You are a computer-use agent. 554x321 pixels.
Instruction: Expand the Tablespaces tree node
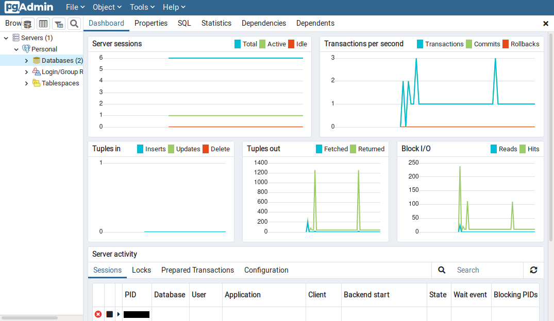(x=27, y=83)
